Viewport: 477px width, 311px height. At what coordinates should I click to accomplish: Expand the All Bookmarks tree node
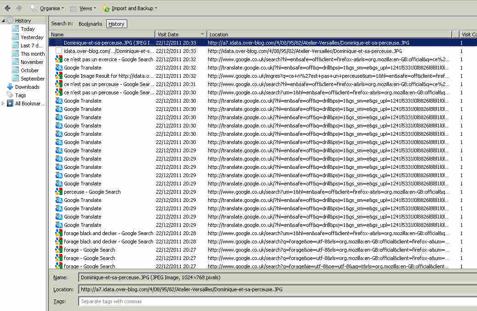(3, 104)
